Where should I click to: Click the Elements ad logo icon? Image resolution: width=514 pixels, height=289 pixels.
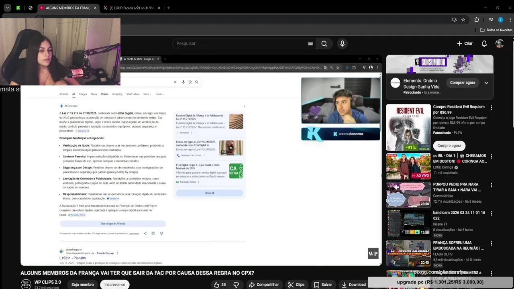(396, 83)
